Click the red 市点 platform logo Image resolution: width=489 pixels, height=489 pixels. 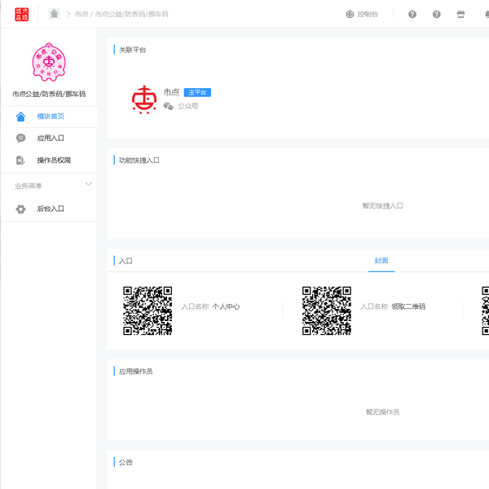(144, 99)
